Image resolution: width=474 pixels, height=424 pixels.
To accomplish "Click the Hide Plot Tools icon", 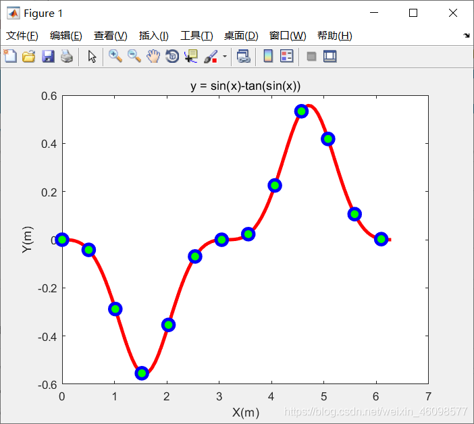I will (311, 56).
